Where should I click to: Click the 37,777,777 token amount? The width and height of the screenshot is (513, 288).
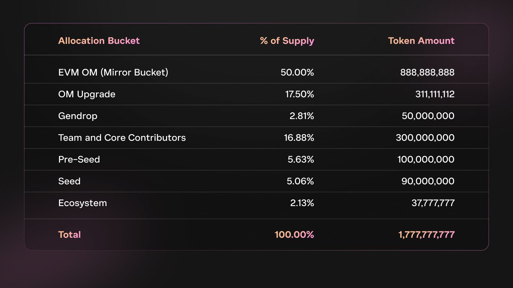433,203
